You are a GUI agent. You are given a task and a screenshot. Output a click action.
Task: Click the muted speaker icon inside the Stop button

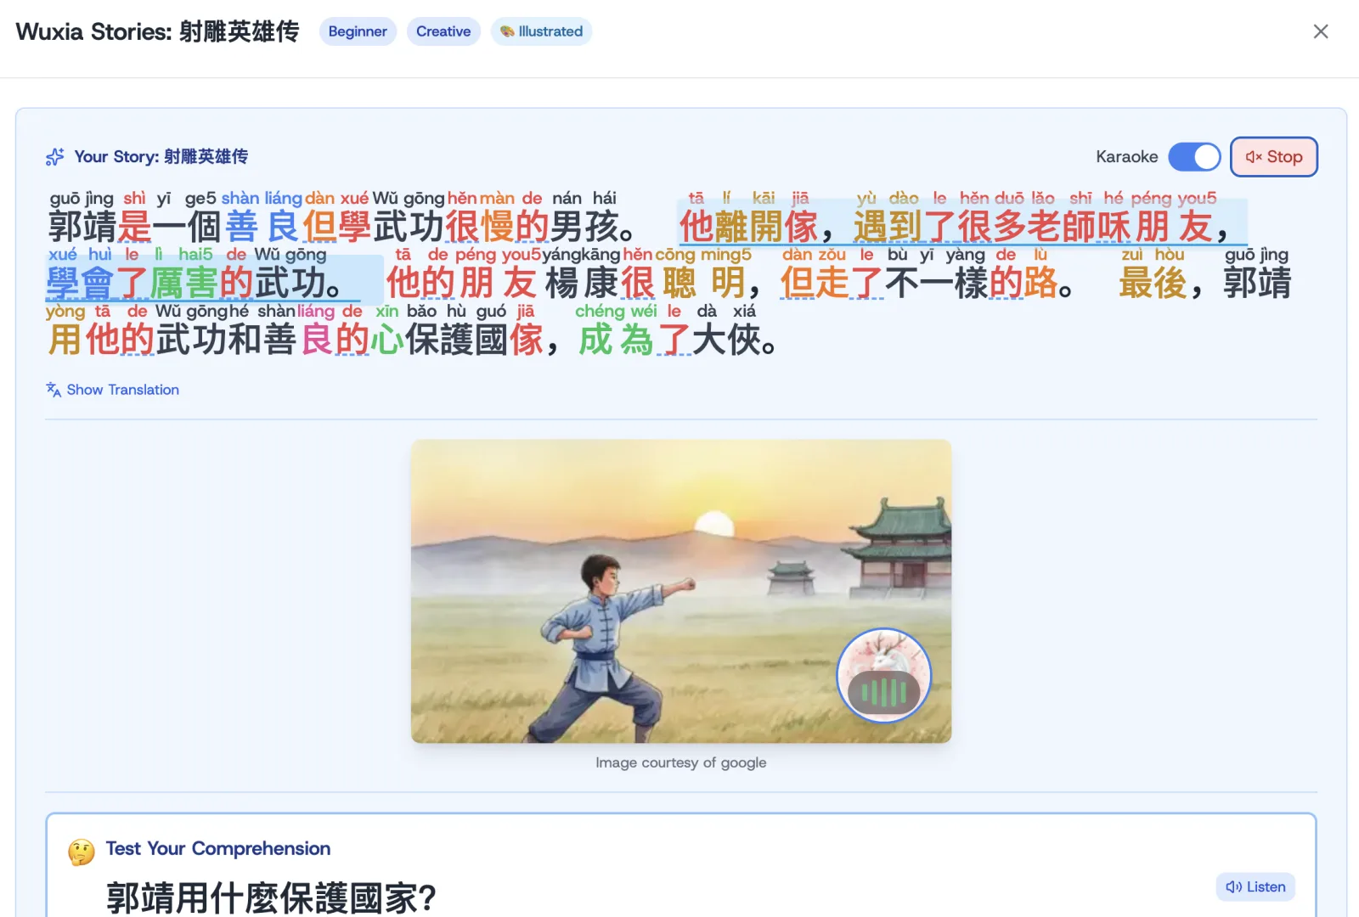tap(1253, 157)
